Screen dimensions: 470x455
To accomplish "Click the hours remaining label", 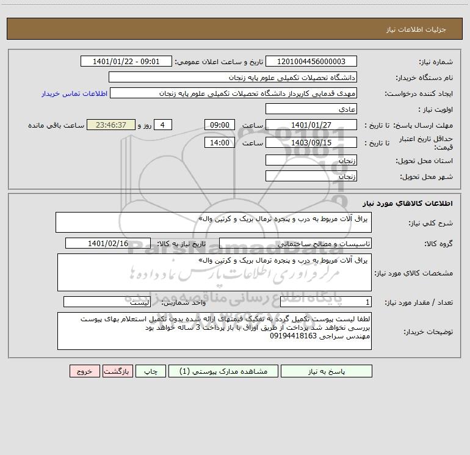I will click(x=56, y=125).
